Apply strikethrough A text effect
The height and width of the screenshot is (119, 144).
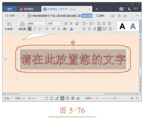tap(47, 29)
